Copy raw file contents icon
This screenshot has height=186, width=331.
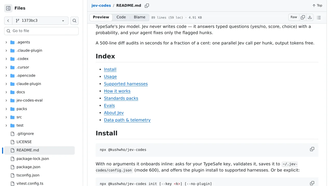(303, 17)
